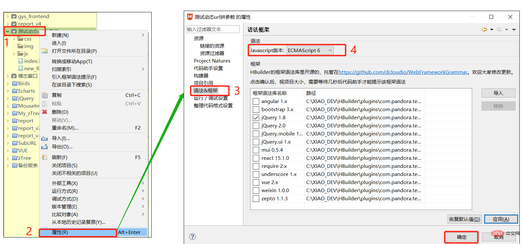Click the report project folder icon

(15, 121)
